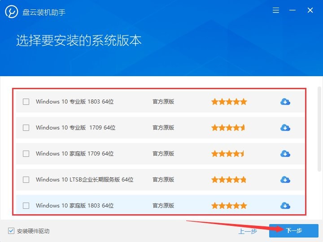Select text Windows 10 专业版 1709 64位
The width and height of the screenshot is (323, 242).
click(x=76, y=128)
